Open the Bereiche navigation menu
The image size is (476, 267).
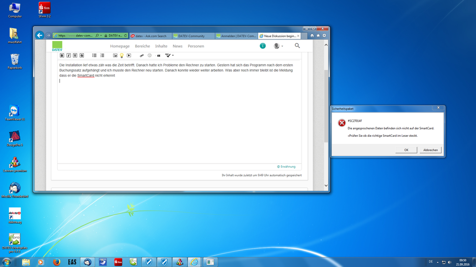pos(142,46)
